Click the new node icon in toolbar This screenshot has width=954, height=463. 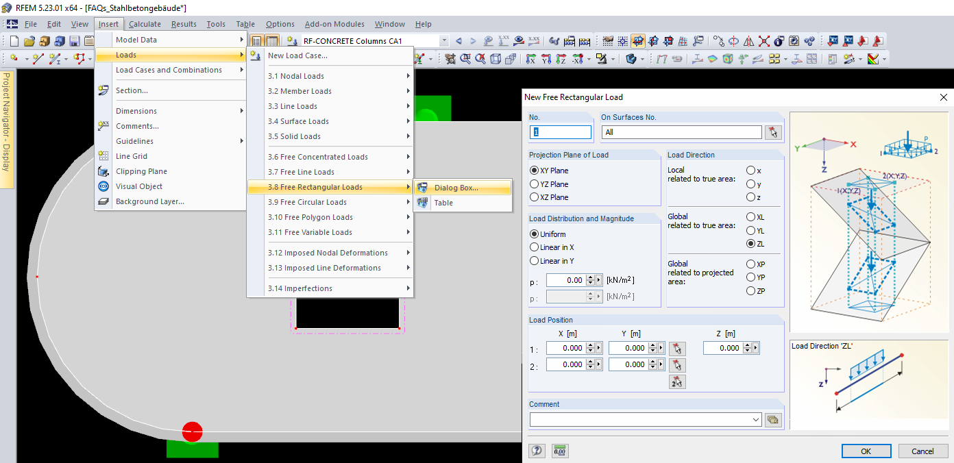(14, 59)
